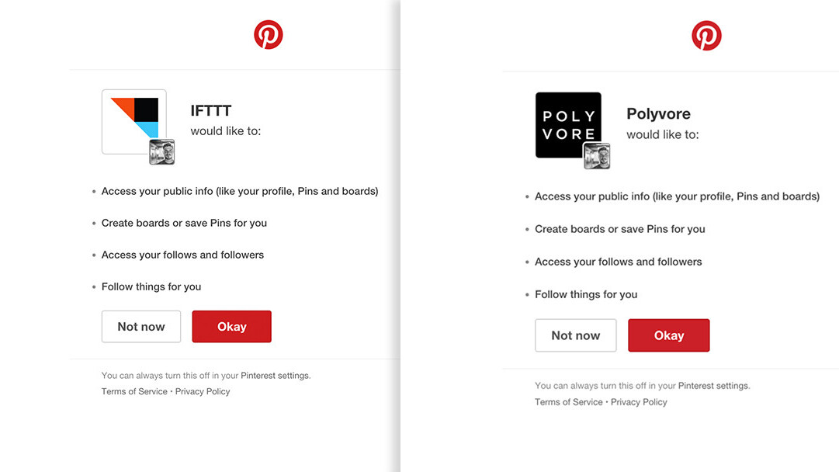Open Pinterest settings link in the IFTTT dialog
This screenshot has width=839, height=472.
tap(275, 376)
